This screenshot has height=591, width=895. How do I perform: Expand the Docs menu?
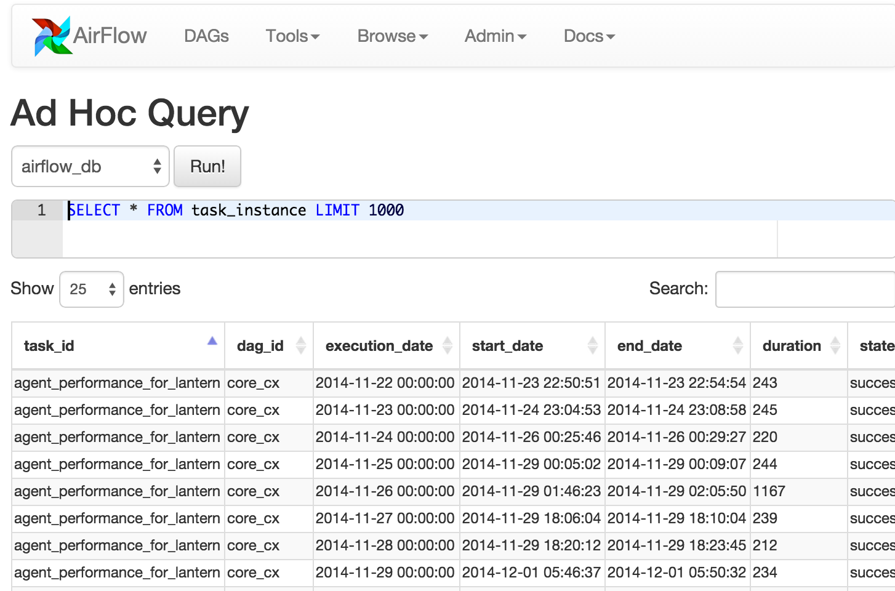coord(588,36)
